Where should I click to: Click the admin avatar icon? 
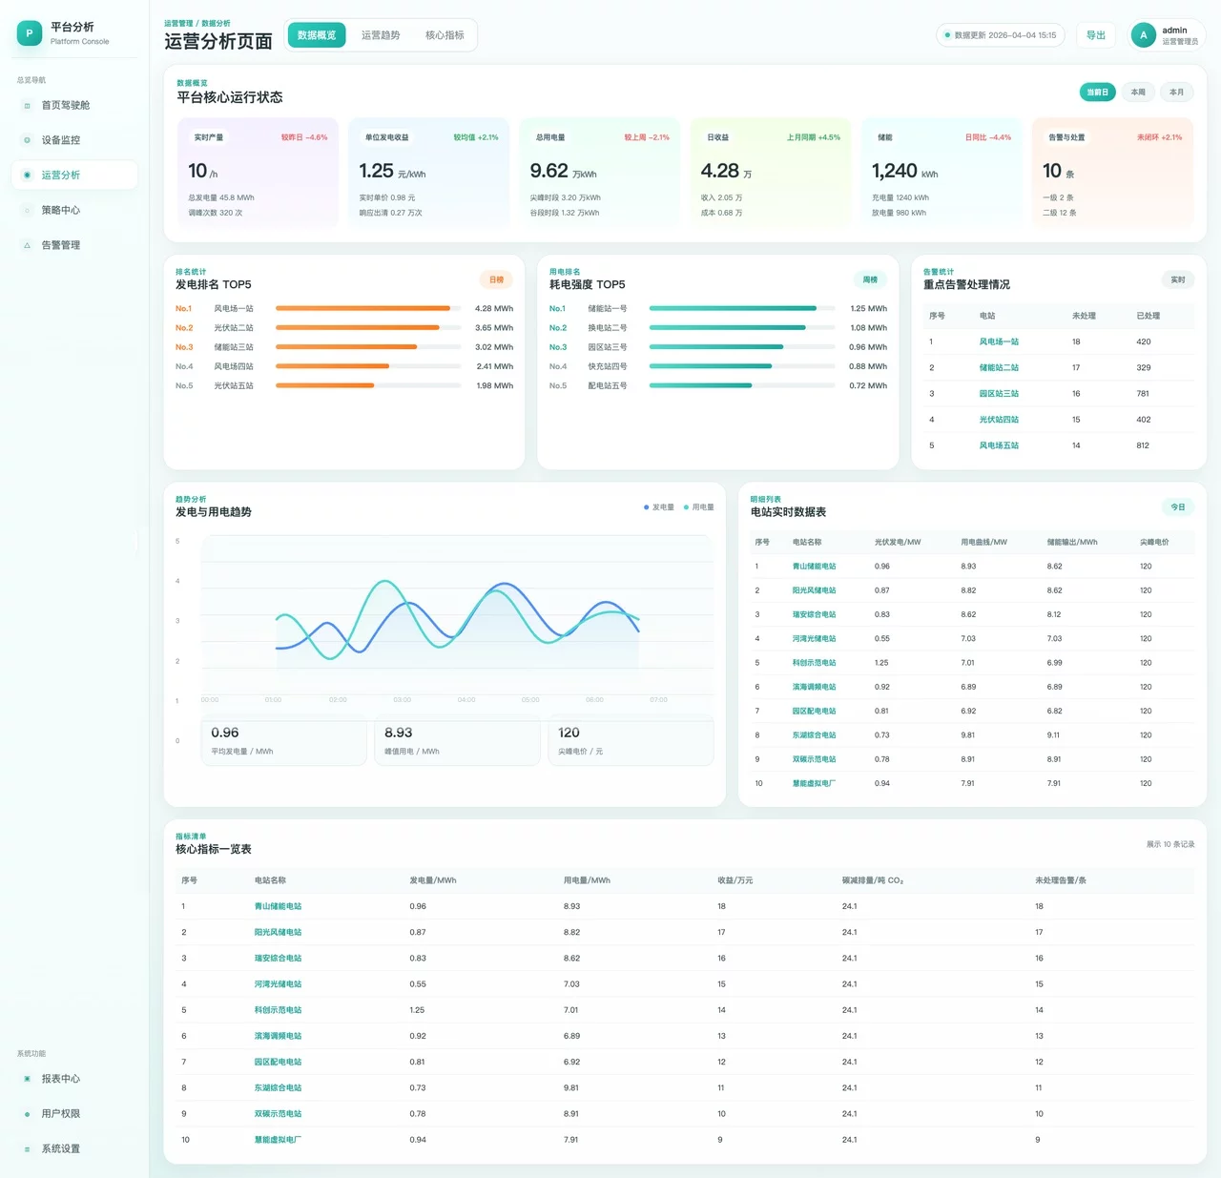[1143, 35]
